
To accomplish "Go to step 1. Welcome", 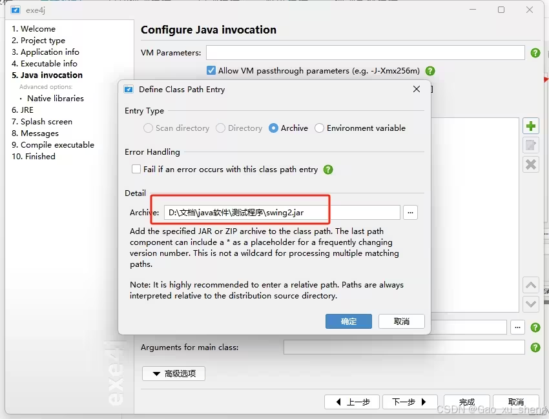I will (x=34, y=28).
